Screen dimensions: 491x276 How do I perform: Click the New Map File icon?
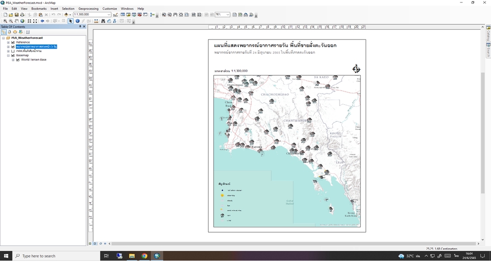[5, 15]
